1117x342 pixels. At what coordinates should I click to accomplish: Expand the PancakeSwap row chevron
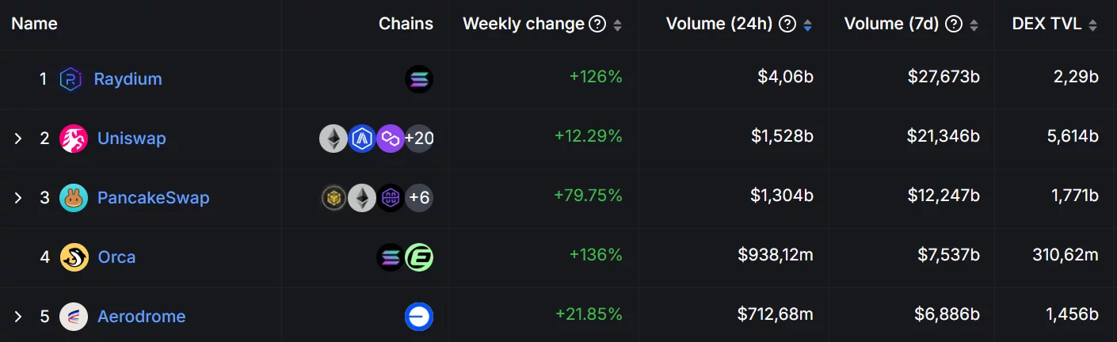pos(18,197)
